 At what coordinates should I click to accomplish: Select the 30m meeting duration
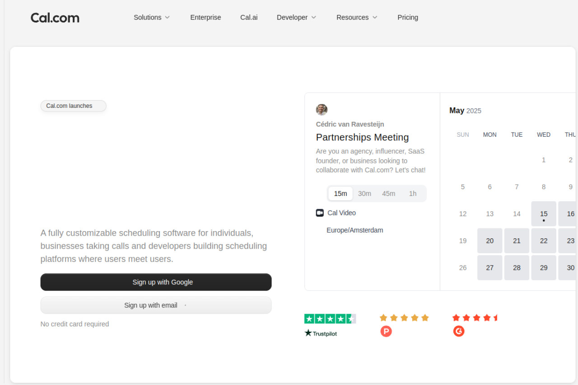364,193
